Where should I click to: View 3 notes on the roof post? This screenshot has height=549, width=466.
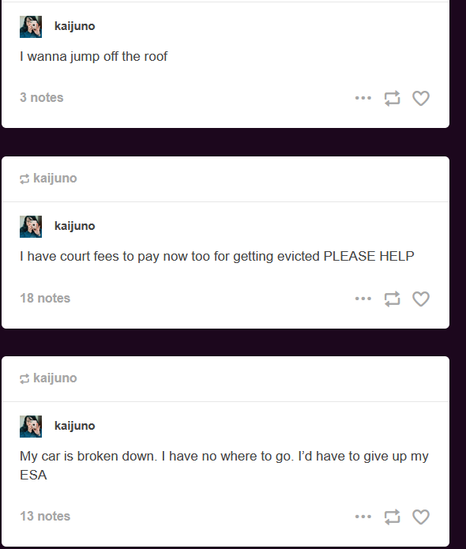[x=42, y=97]
